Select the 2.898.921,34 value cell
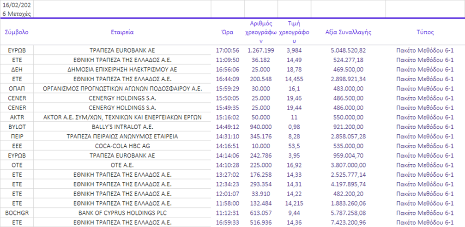Screen dimensions: 465x227 pos(348,79)
